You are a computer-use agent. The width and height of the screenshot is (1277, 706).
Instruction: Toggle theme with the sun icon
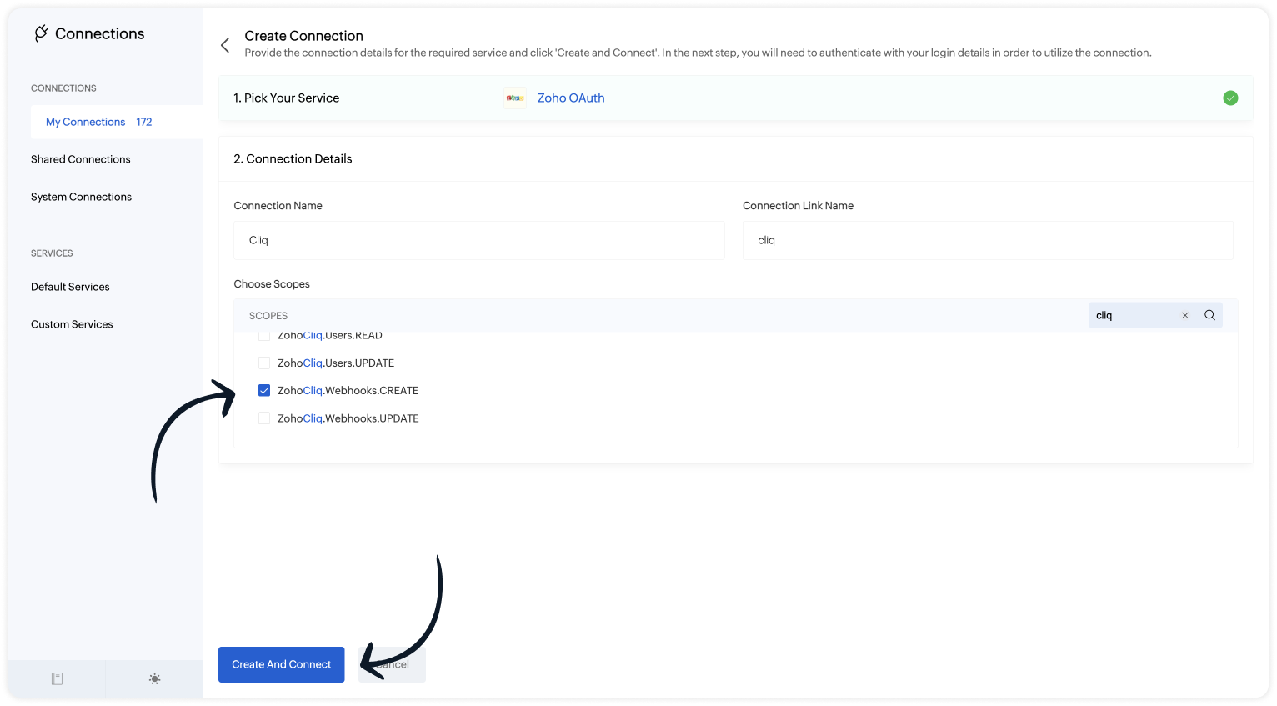click(x=154, y=678)
